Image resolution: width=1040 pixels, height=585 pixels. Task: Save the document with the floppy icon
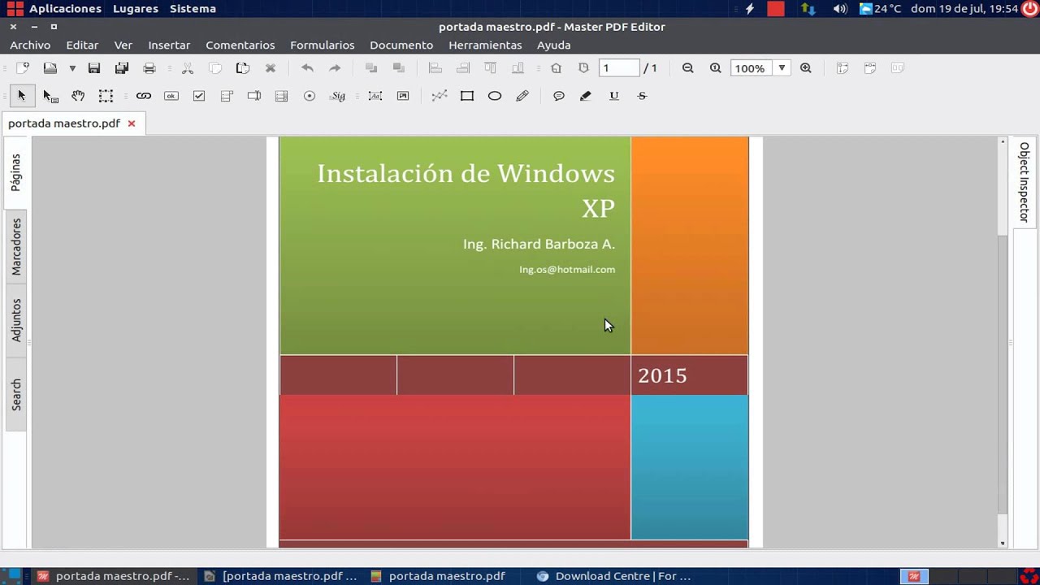[x=94, y=68]
